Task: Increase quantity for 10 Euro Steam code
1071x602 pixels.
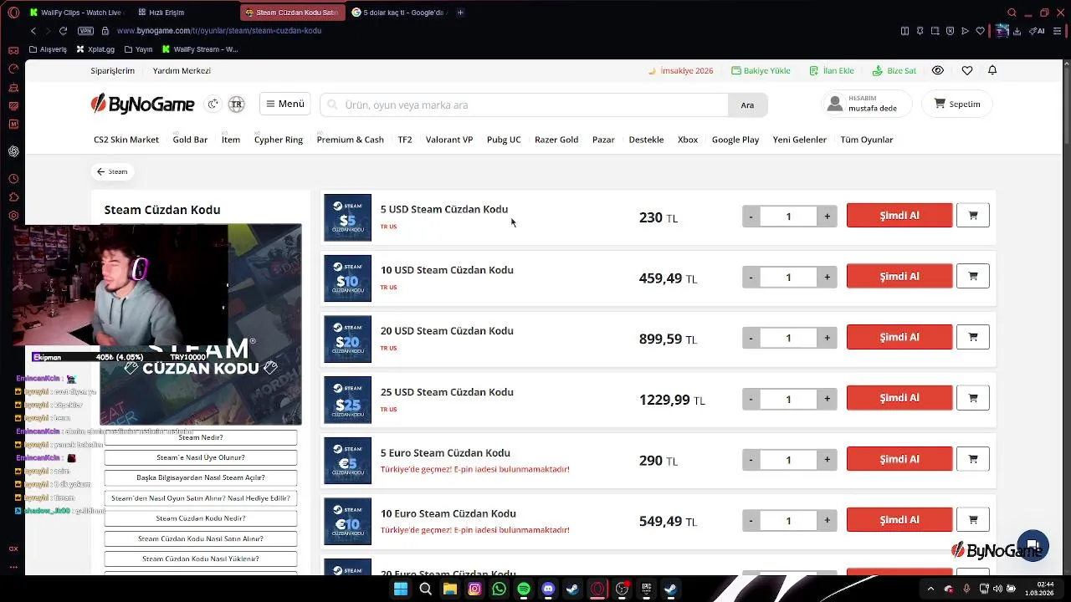Action: [827, 520]
